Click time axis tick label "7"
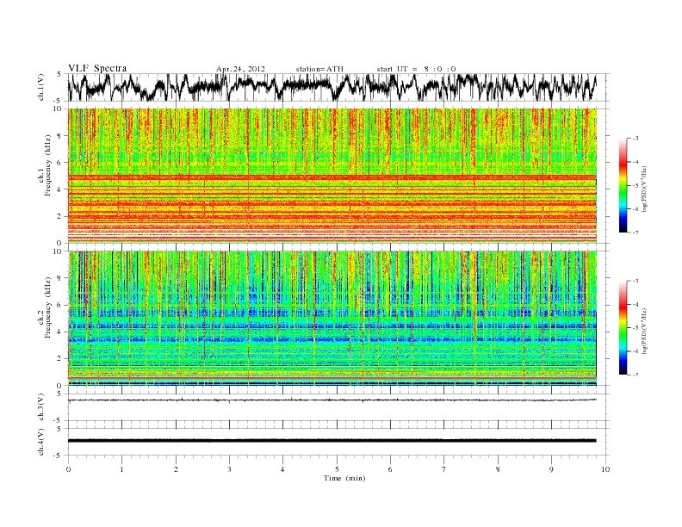The width and height of the screenshot is (682, 527). 444,469
